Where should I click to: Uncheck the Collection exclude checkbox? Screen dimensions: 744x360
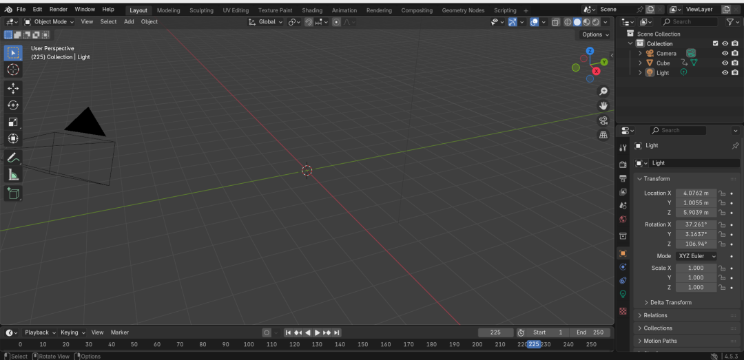[716, 43]
